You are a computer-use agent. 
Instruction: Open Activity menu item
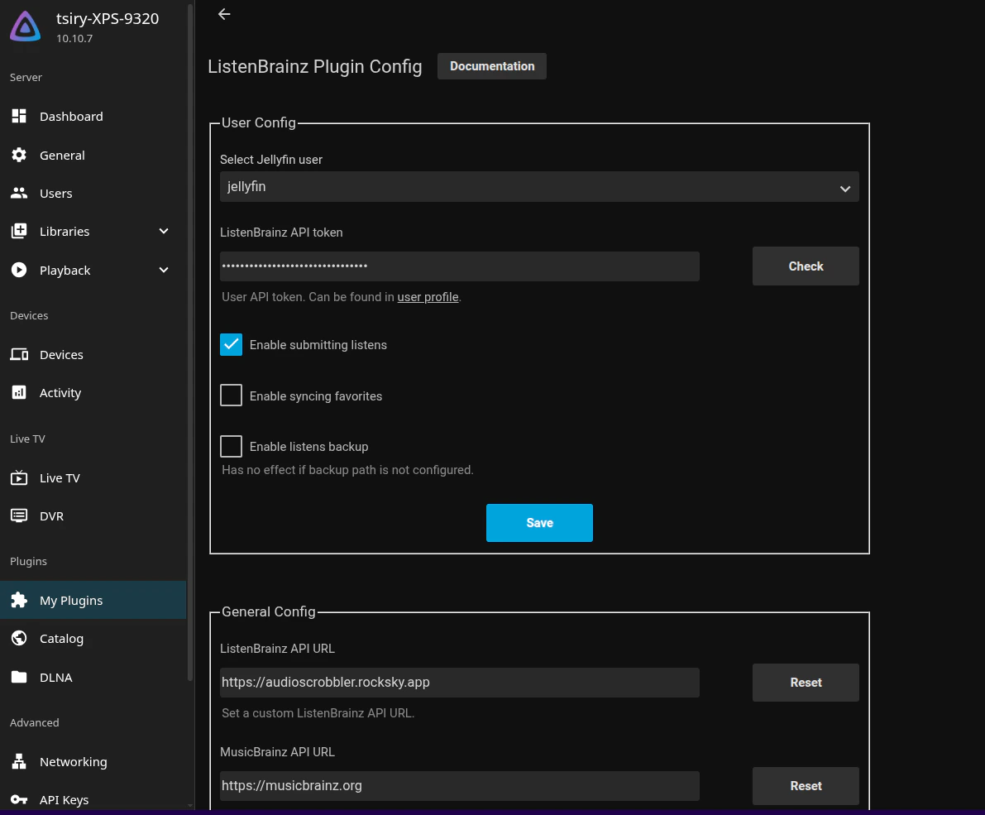(x=93, y=393)
